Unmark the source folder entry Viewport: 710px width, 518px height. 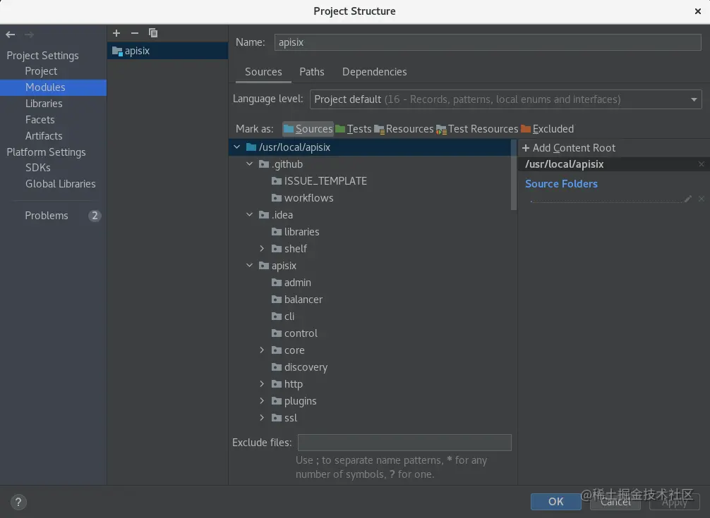click(x=702, y=199)
